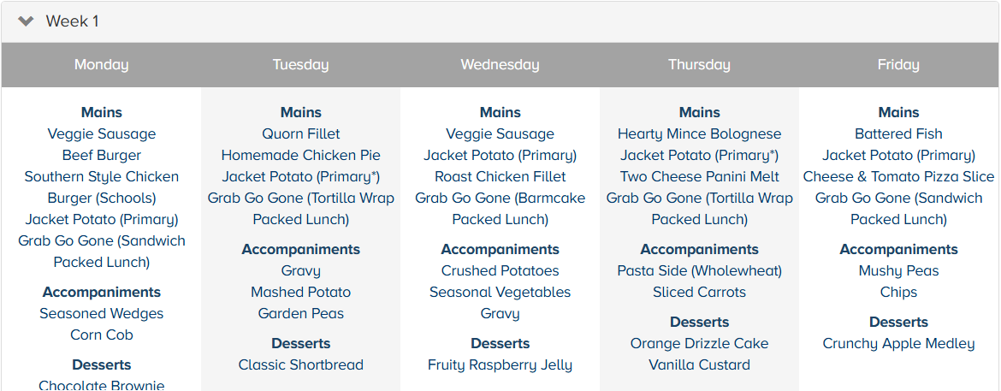Click Roast Chicken Fillet on Wednesday

pos(500,177)
